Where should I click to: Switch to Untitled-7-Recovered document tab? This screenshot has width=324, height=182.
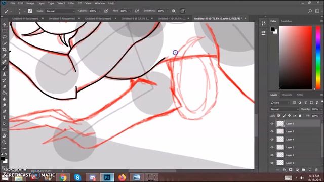tap(62, 18)
